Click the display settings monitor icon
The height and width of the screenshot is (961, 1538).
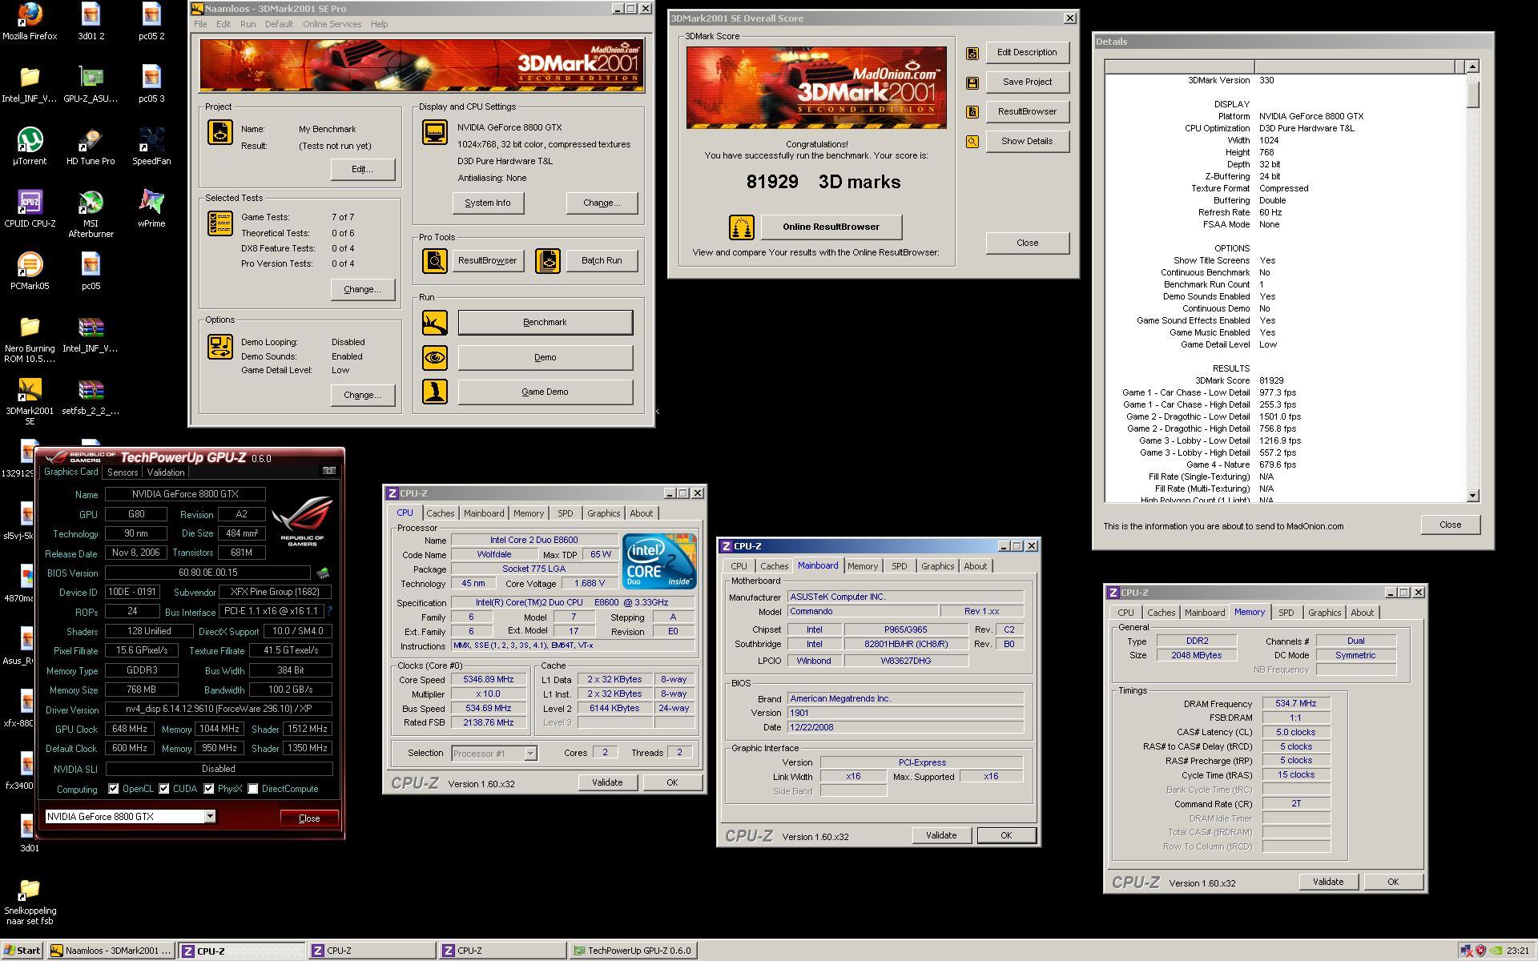(x=435, y=132)
